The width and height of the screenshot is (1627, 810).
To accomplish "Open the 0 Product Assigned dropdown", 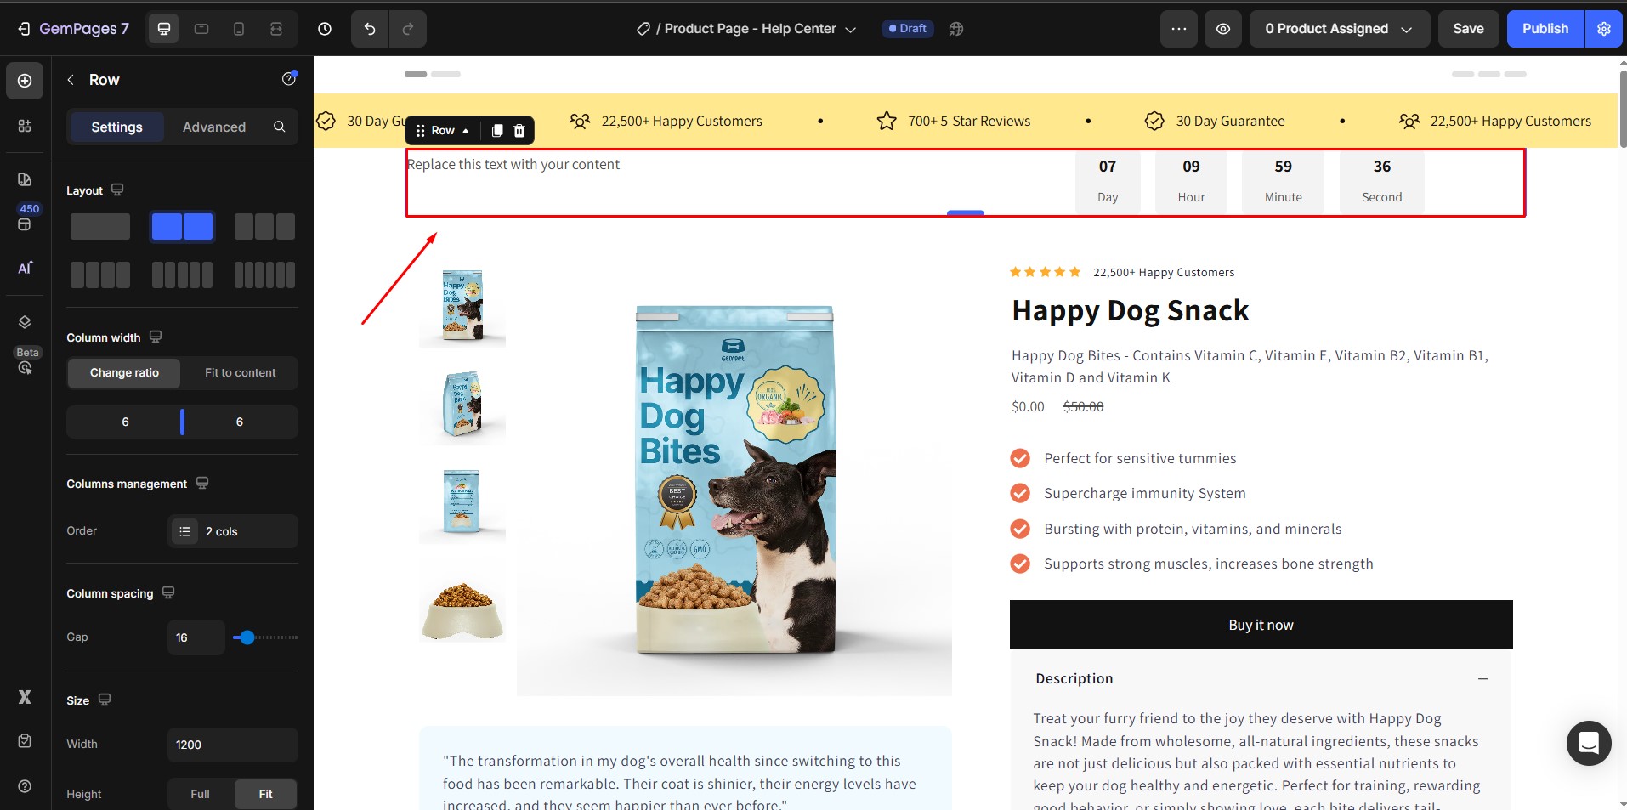I will tap(1338, 29).
